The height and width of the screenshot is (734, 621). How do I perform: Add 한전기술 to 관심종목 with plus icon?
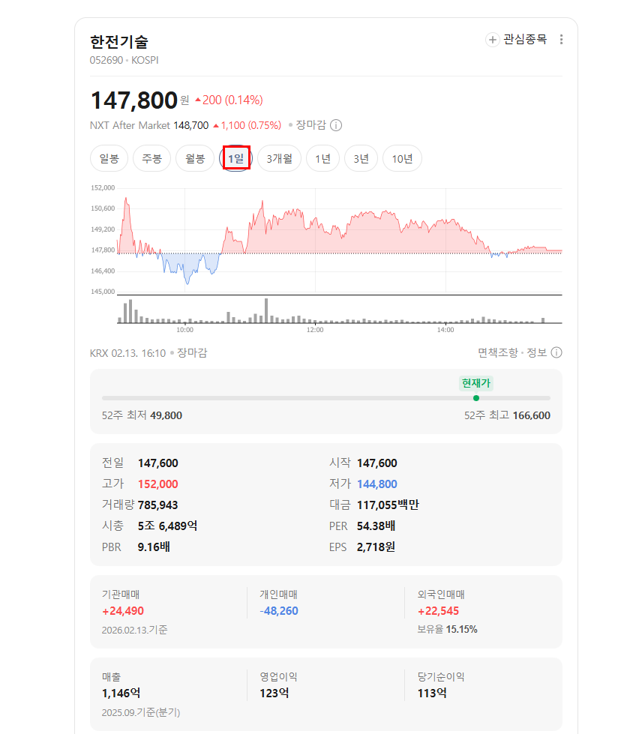pyautogui.click(x=492, y=40)
